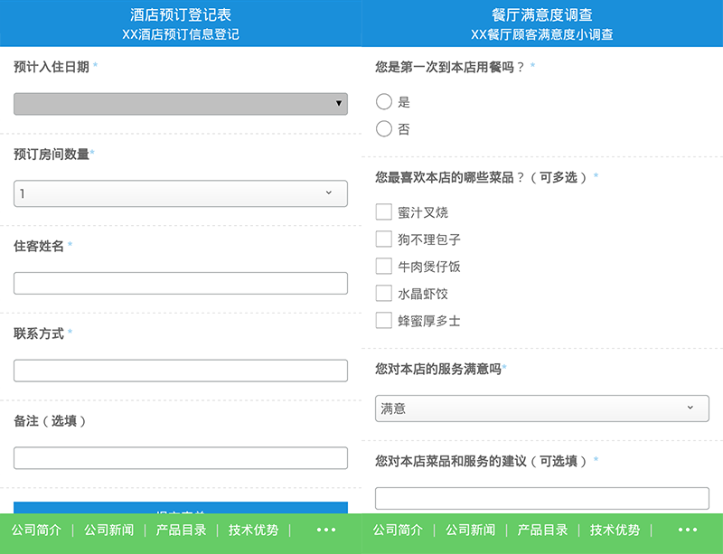Open the service satisfaction 满意 dropdown

(542, 408)
